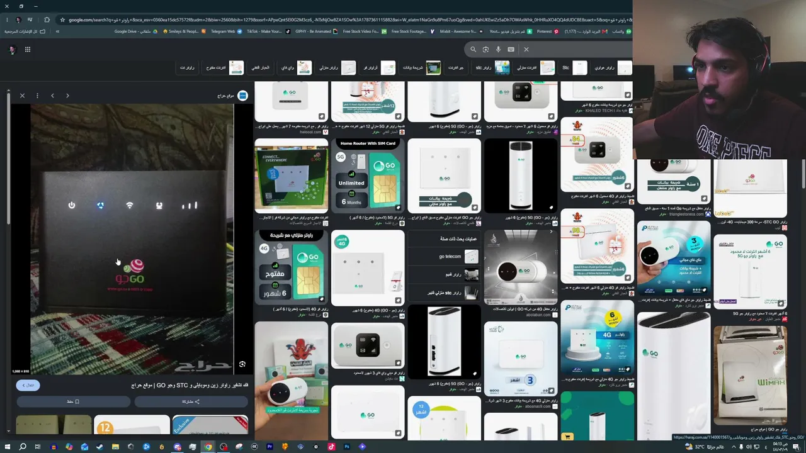
Task: Open the on-screen keyboard input tool
Action: pos(511,49)
